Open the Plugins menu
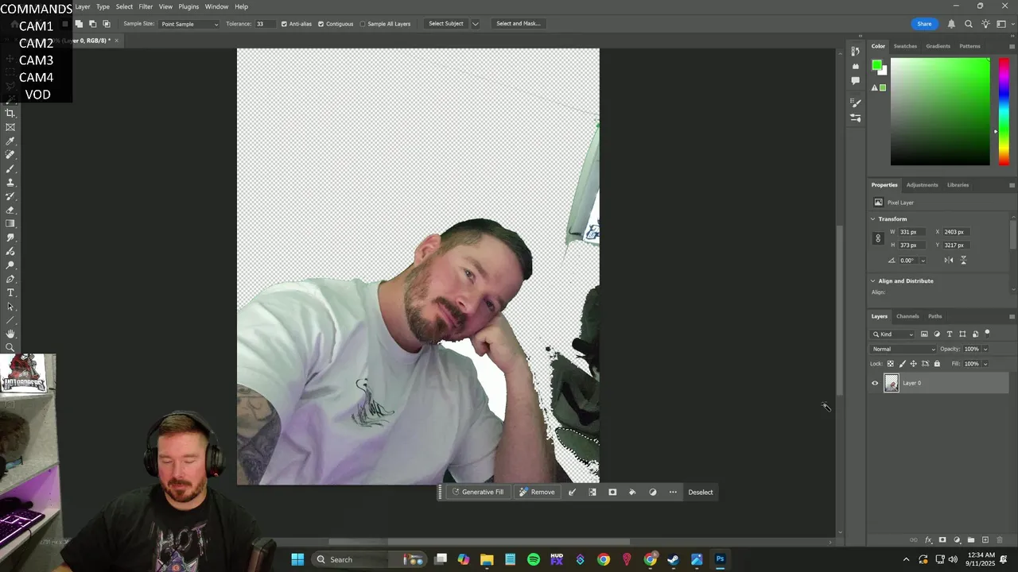The height and width of the screenshot is (572, 1018). tap(188, 6)
